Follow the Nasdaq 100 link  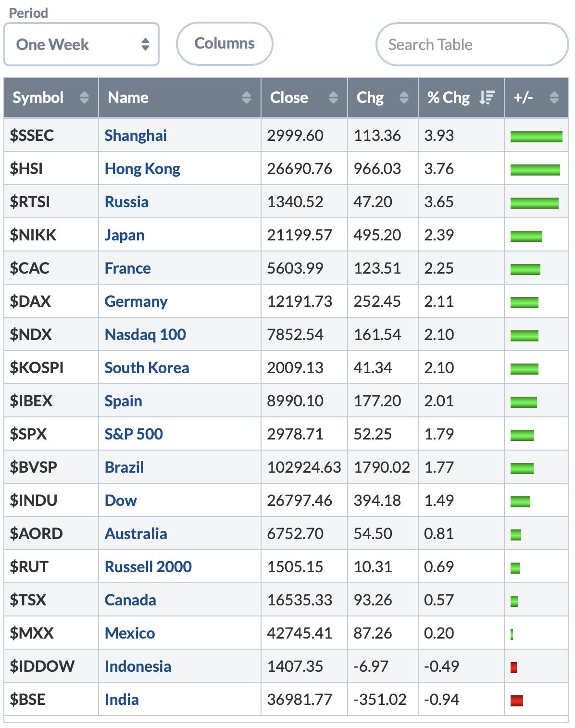(x=145, y=335)
